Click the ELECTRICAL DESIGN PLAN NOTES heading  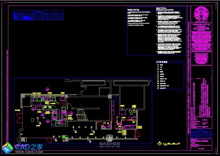[165, 9]
